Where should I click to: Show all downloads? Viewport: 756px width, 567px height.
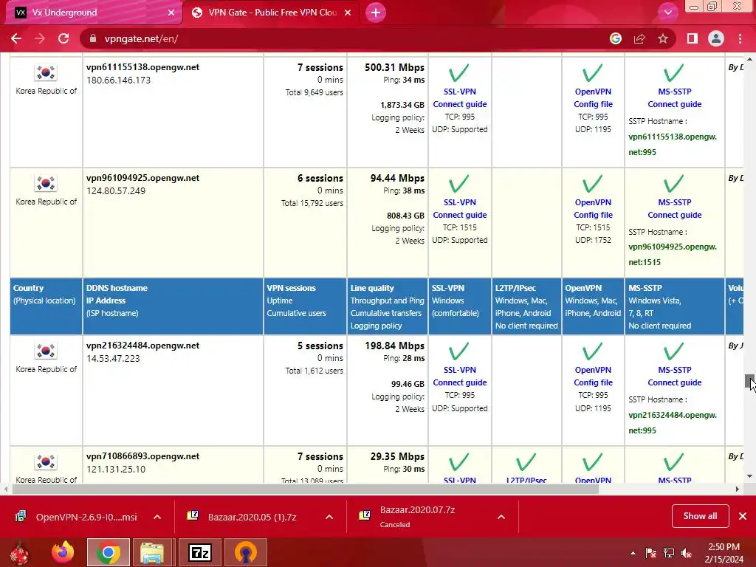[700, 516]
